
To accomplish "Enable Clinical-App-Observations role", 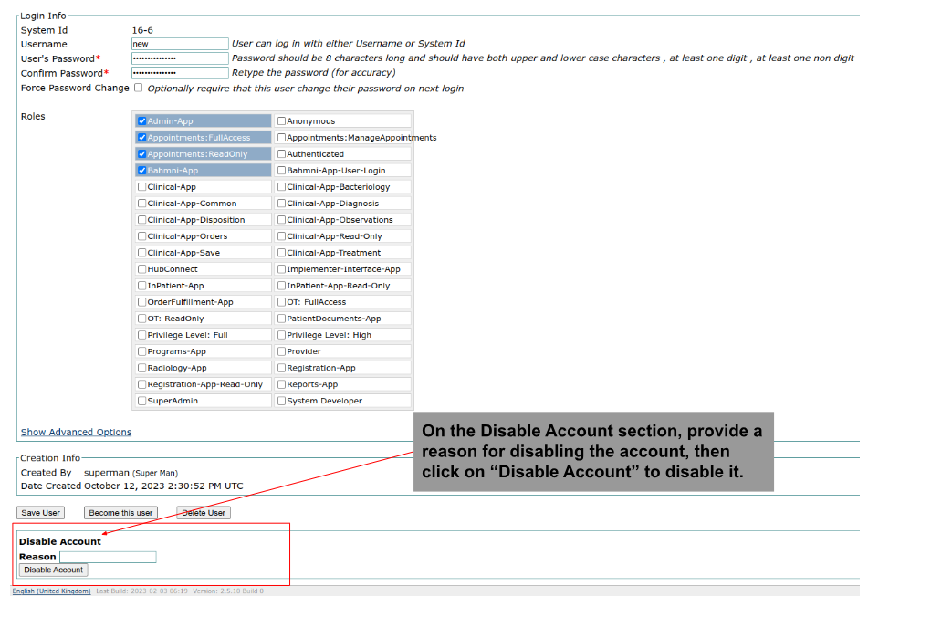I will (281, 220).
